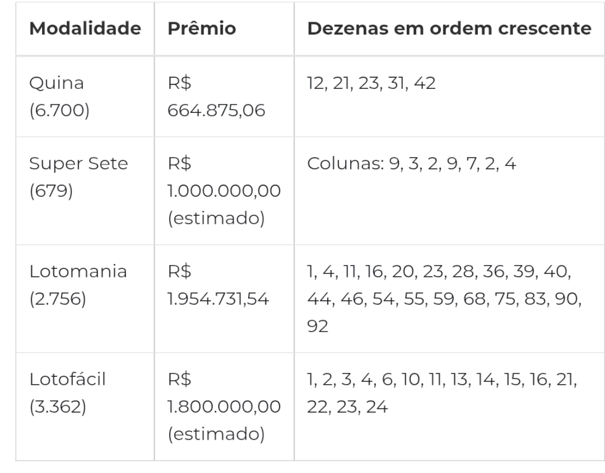The height and width of the screenshot is (473, 605).
Task: Click the Dezenas em ordem crescente header
Action: click(449, 28)
